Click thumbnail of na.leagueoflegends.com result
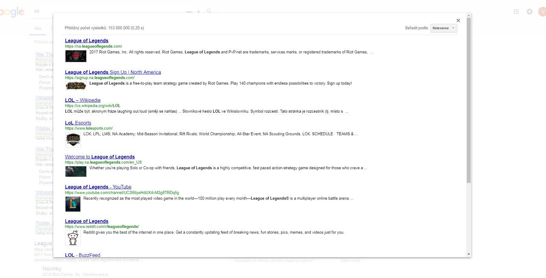Image resolution: width=546 pixels, height=278 pixels. 76,56
